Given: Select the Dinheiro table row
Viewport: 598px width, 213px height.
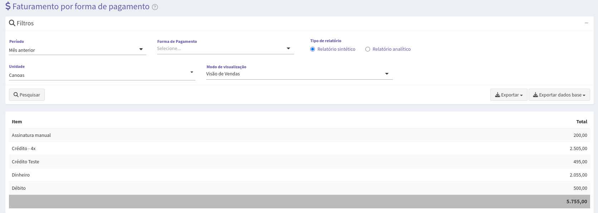Looking at the screenshot, I should pyautogui.click(x=299, y=175).
